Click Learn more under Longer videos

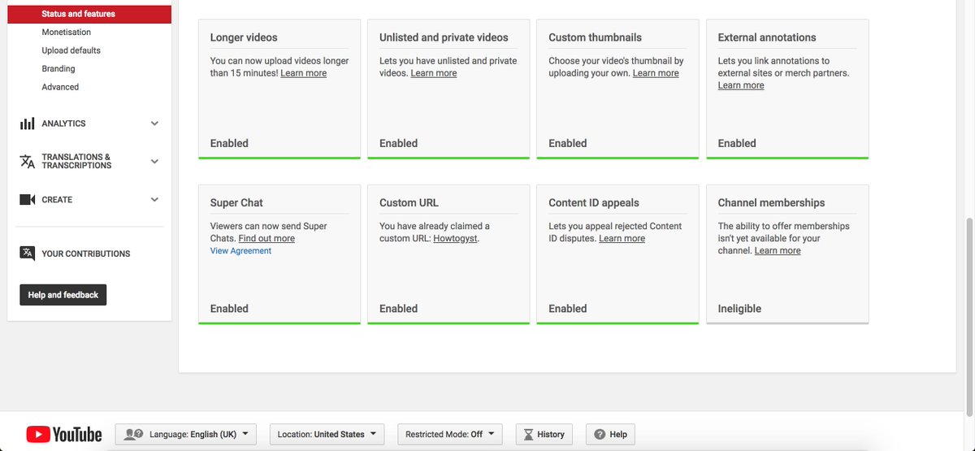click(x=304, y=73)
